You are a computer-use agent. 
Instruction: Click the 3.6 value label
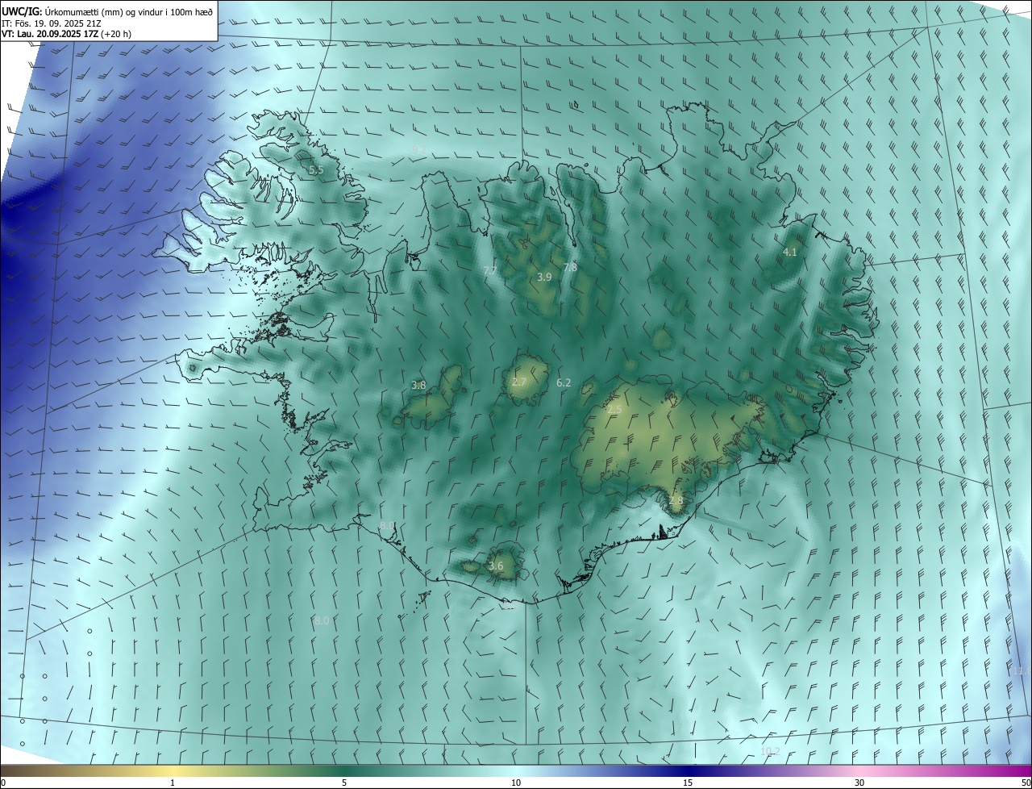(x=496, y=566)
